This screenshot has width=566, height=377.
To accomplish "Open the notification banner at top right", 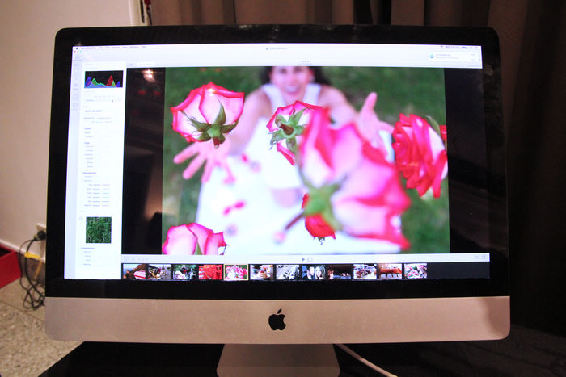I will point(453,57).
